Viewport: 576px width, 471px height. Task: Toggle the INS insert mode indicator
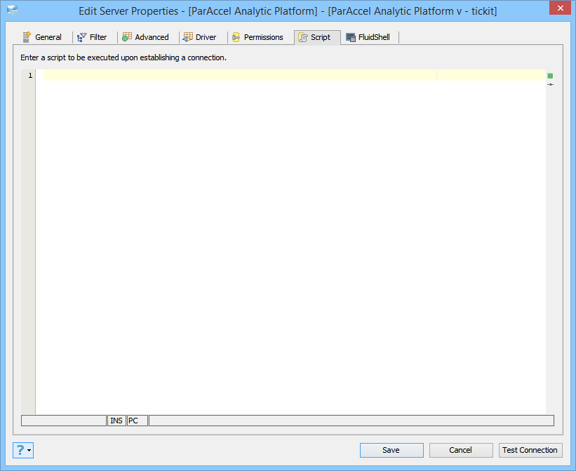point(116,421)
